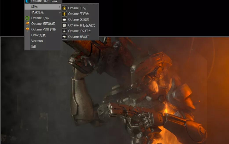229x144 pixels.
Task: Create an Octane 目标区域光 light
Action: [x=80, y=25]
